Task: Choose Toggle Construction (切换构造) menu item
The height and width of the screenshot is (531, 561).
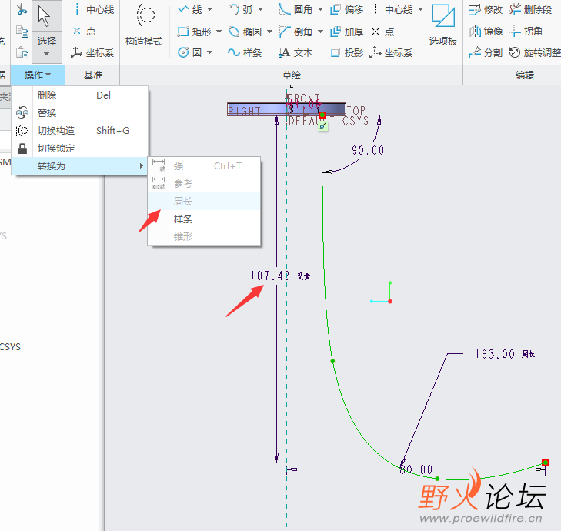Action: tap(79, 131)
